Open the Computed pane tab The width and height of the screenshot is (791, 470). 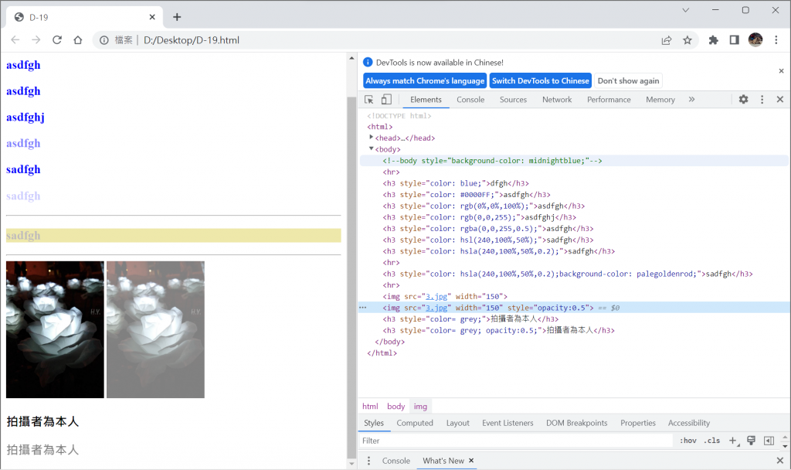pos(415,423)
